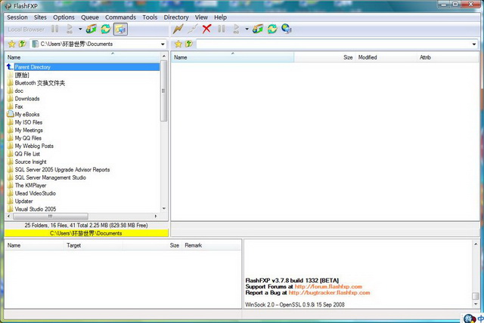Click the log pane scroll down arrow

click(476, 304)
